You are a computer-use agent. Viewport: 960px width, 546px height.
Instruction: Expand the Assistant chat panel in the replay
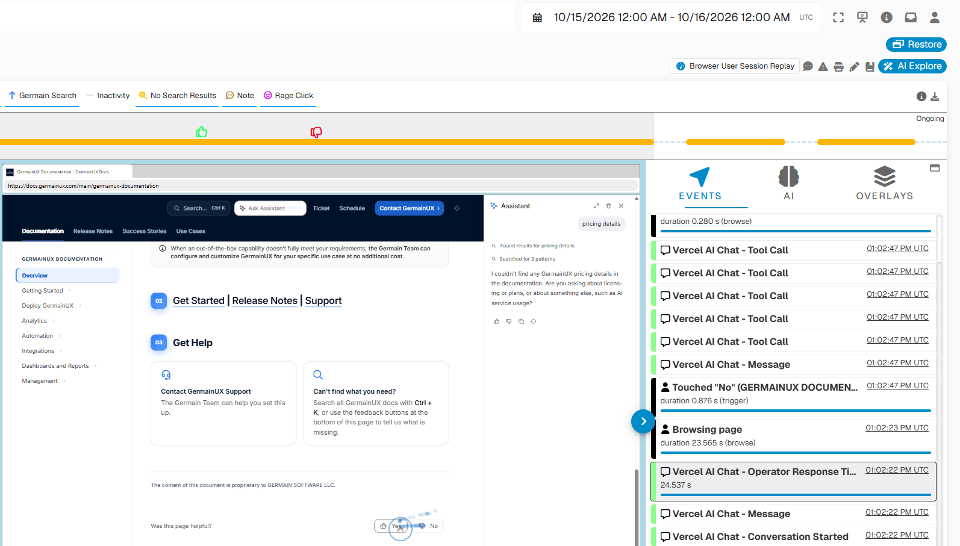pos(596,206)
